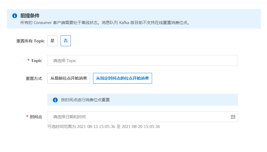Image resolution: width=267 pixels, height=152 pixels.
Task: Choose 从指定时间点的位点开始消费 option
Action: (x=122, y=78)
